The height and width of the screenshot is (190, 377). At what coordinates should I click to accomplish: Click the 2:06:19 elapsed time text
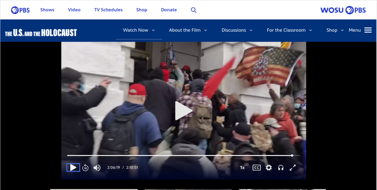point(113,168)
